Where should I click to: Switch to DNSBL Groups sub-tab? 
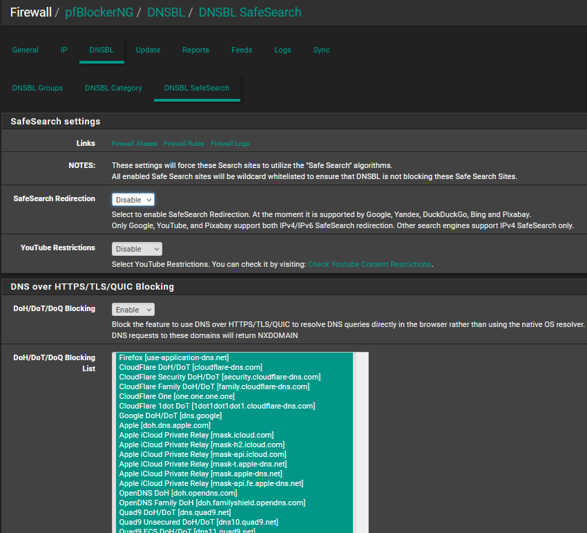click(37, 88)
